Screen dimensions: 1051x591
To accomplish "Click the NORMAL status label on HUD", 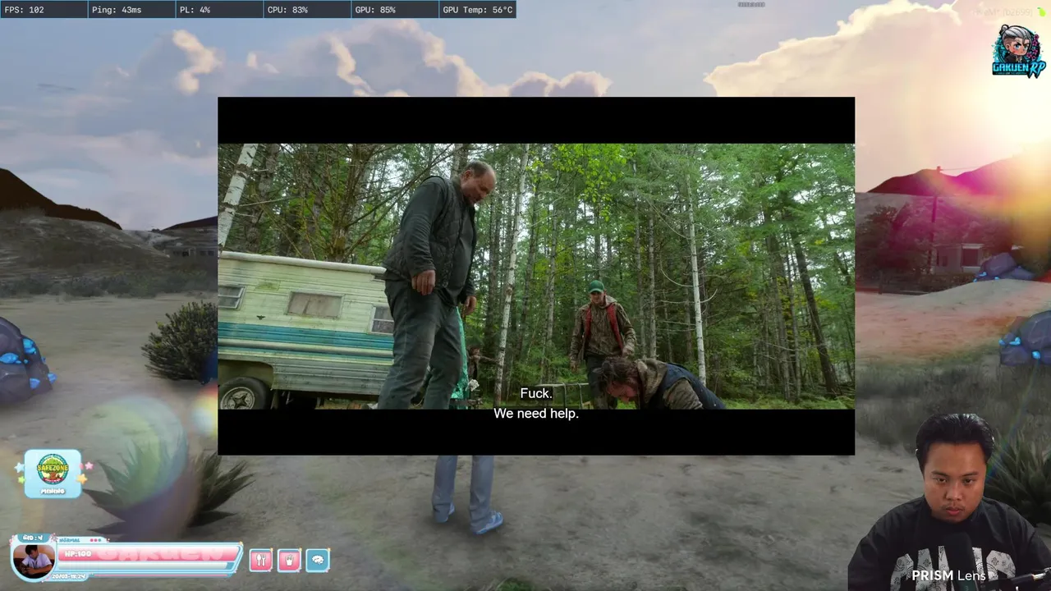I will pos(70,540).
